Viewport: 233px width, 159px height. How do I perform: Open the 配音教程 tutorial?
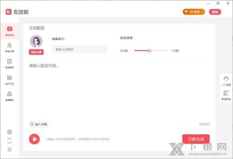click(x=226, y=95)
